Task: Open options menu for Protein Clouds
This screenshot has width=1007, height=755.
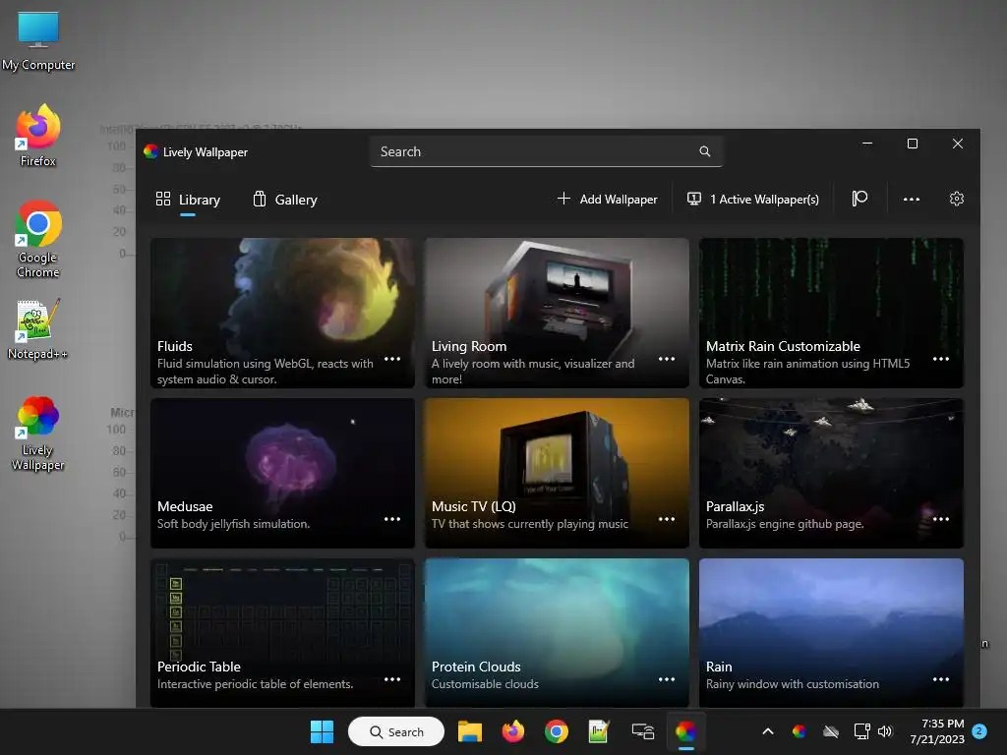Action: point(667,679)
